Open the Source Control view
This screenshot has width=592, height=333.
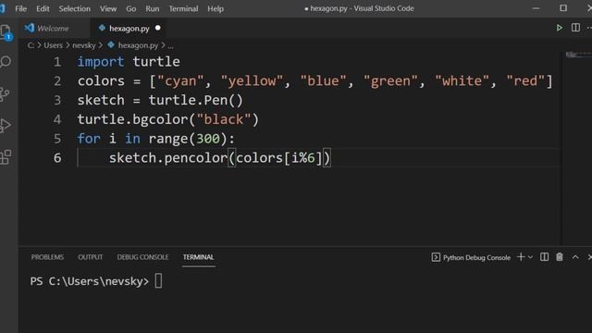click(x=5, y=93)
